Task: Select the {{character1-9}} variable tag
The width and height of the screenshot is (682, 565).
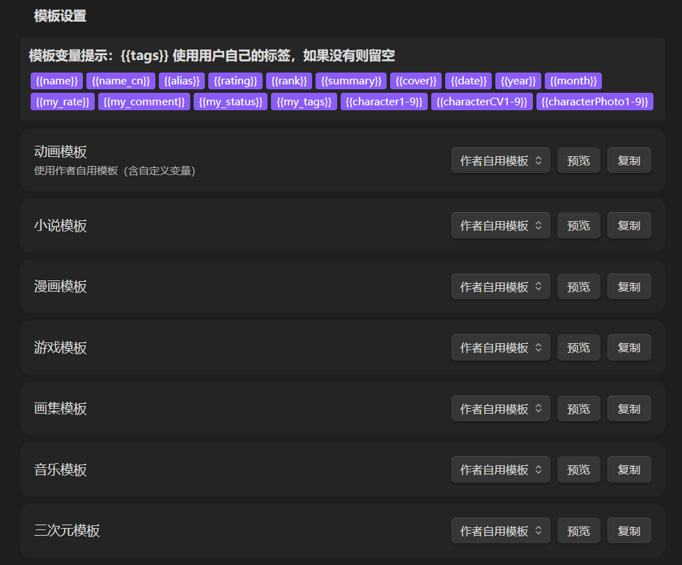Action: pyautogui.click(x=384, y=102)
